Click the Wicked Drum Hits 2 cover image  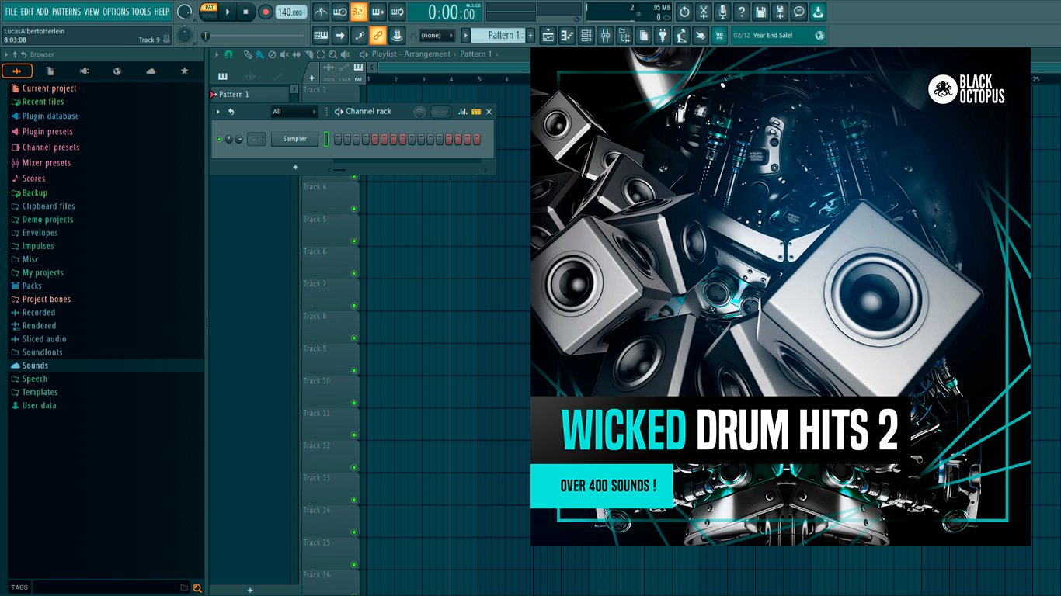point(780,296)
